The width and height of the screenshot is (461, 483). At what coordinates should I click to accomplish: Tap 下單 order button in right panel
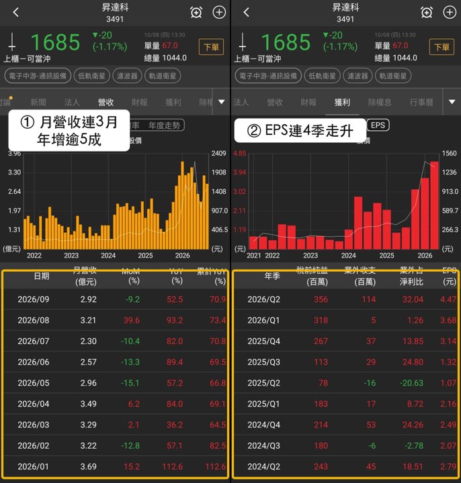pos(442,47)
